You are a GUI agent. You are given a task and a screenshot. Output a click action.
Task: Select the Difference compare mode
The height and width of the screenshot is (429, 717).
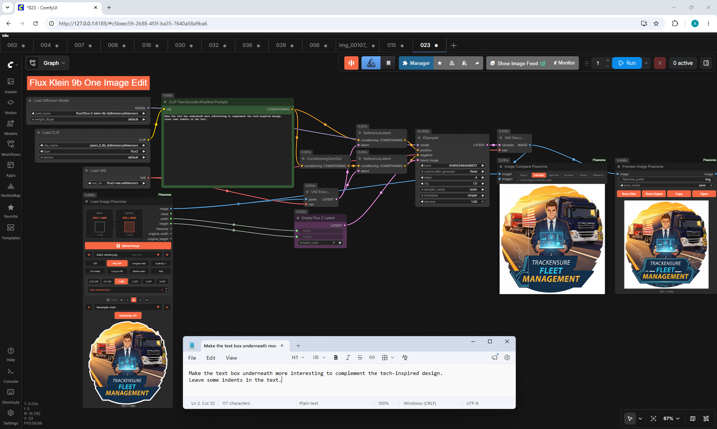coord(598,175)
